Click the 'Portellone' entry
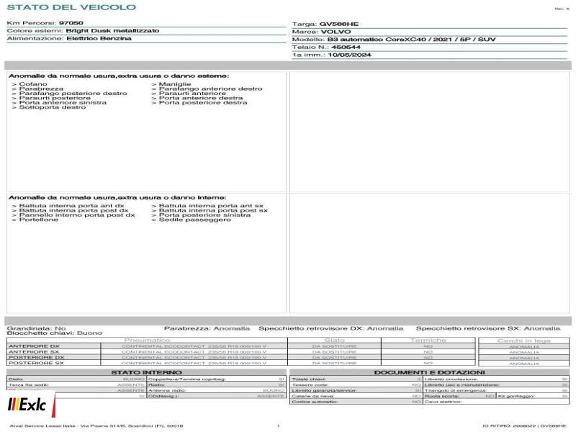 pos(39,220)
